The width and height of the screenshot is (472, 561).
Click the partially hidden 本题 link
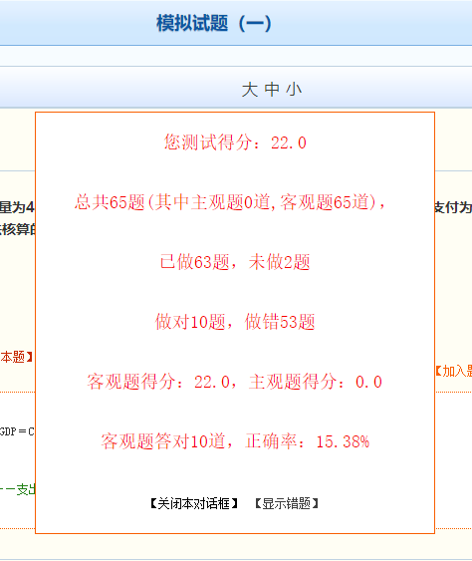pyautogui.click(x=17, y=357)
